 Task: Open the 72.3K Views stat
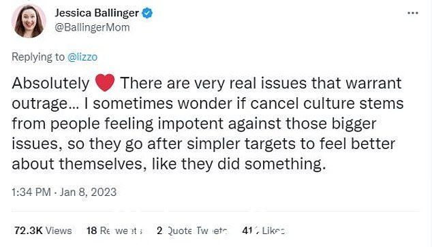(x=43, y=231)
